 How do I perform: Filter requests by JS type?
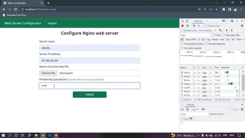pyautogui.click(x=198, y=39)
